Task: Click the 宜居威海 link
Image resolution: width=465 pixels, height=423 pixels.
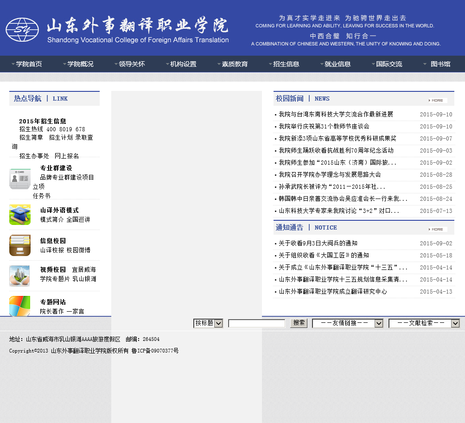Action: tap(84, 269)
